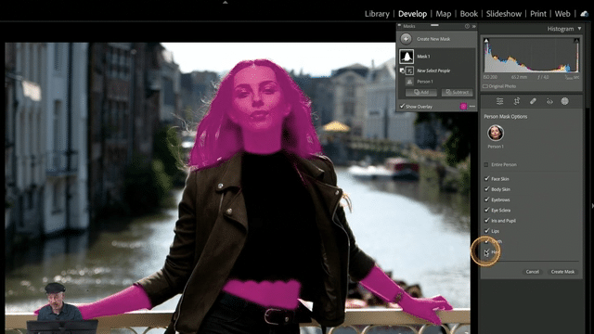Viewport: 594px width, 334px height.
Task: Uncheck the Face Skin checkbox
Action: 486,179
